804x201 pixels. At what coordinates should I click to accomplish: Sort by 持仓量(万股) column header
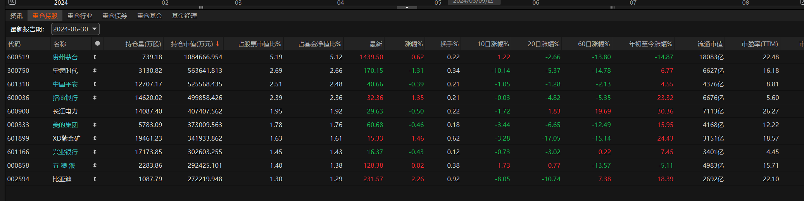point(143,44)
